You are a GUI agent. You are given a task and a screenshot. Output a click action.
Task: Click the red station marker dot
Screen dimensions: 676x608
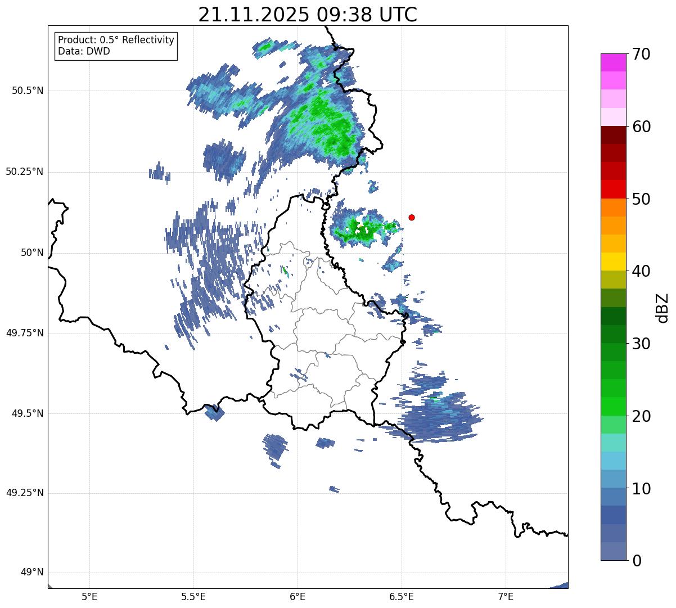pos(412,217)
